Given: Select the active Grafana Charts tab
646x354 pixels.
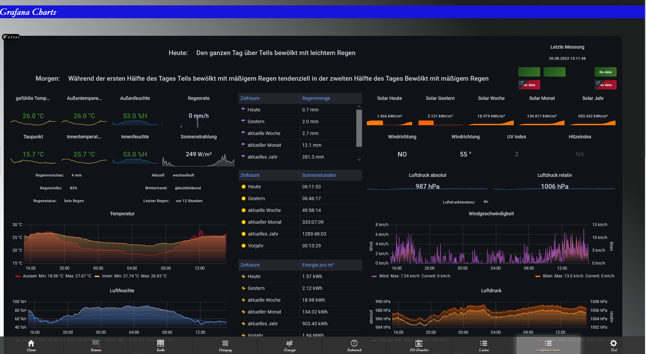Looking at the screenshot, I should click(548, 345).
